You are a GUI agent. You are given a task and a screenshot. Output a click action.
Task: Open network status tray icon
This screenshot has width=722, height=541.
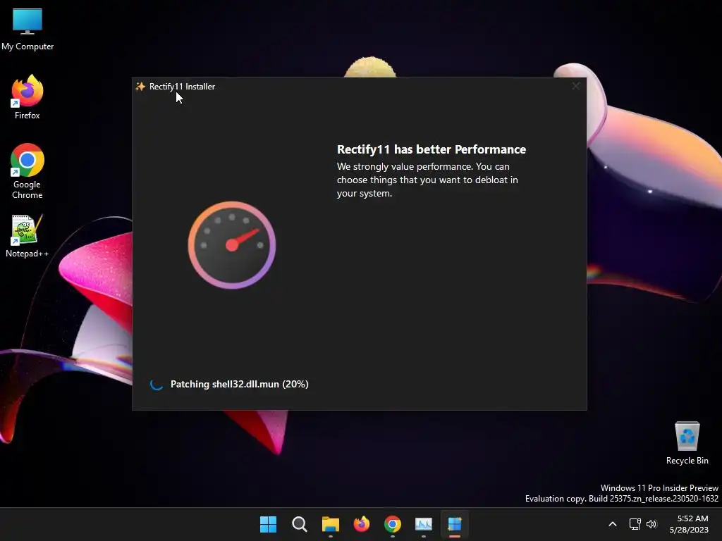click(635, 524)
